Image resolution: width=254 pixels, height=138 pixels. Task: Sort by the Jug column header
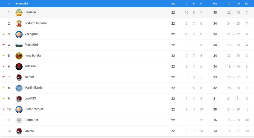173,4
